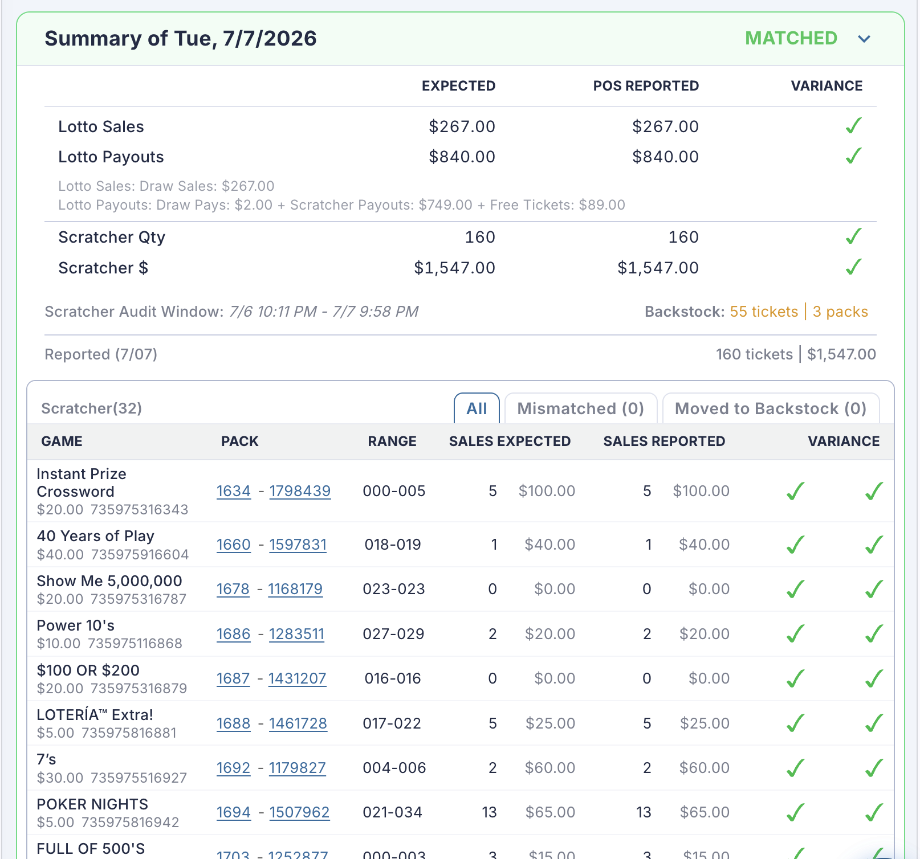The height and width of the screenshot is (859, 920).
Task: Click the Lotto Payouts breakdown note
Action: [341, 205]
